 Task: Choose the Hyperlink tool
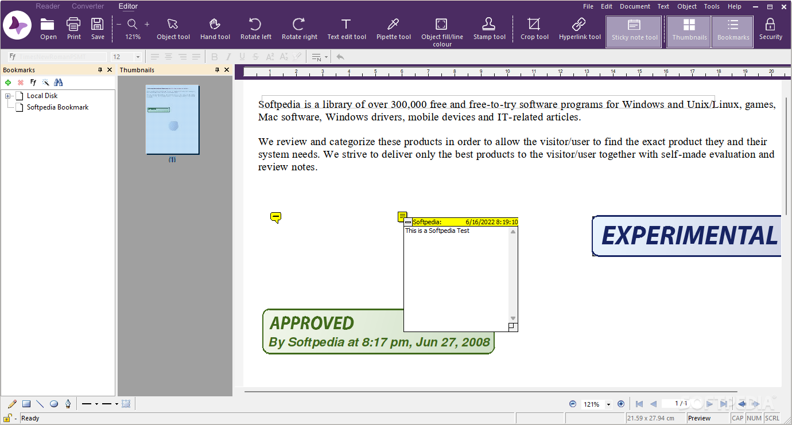tap(580, 29)
